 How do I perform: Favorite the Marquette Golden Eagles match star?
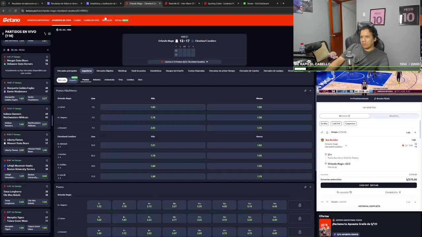click(x=47, y=83)
